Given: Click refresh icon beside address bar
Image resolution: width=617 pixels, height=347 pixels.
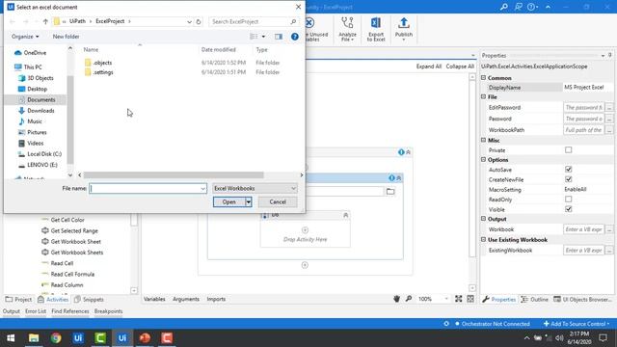Looking at the screenshot, I should pyautogui.click(x=199, y=21).
